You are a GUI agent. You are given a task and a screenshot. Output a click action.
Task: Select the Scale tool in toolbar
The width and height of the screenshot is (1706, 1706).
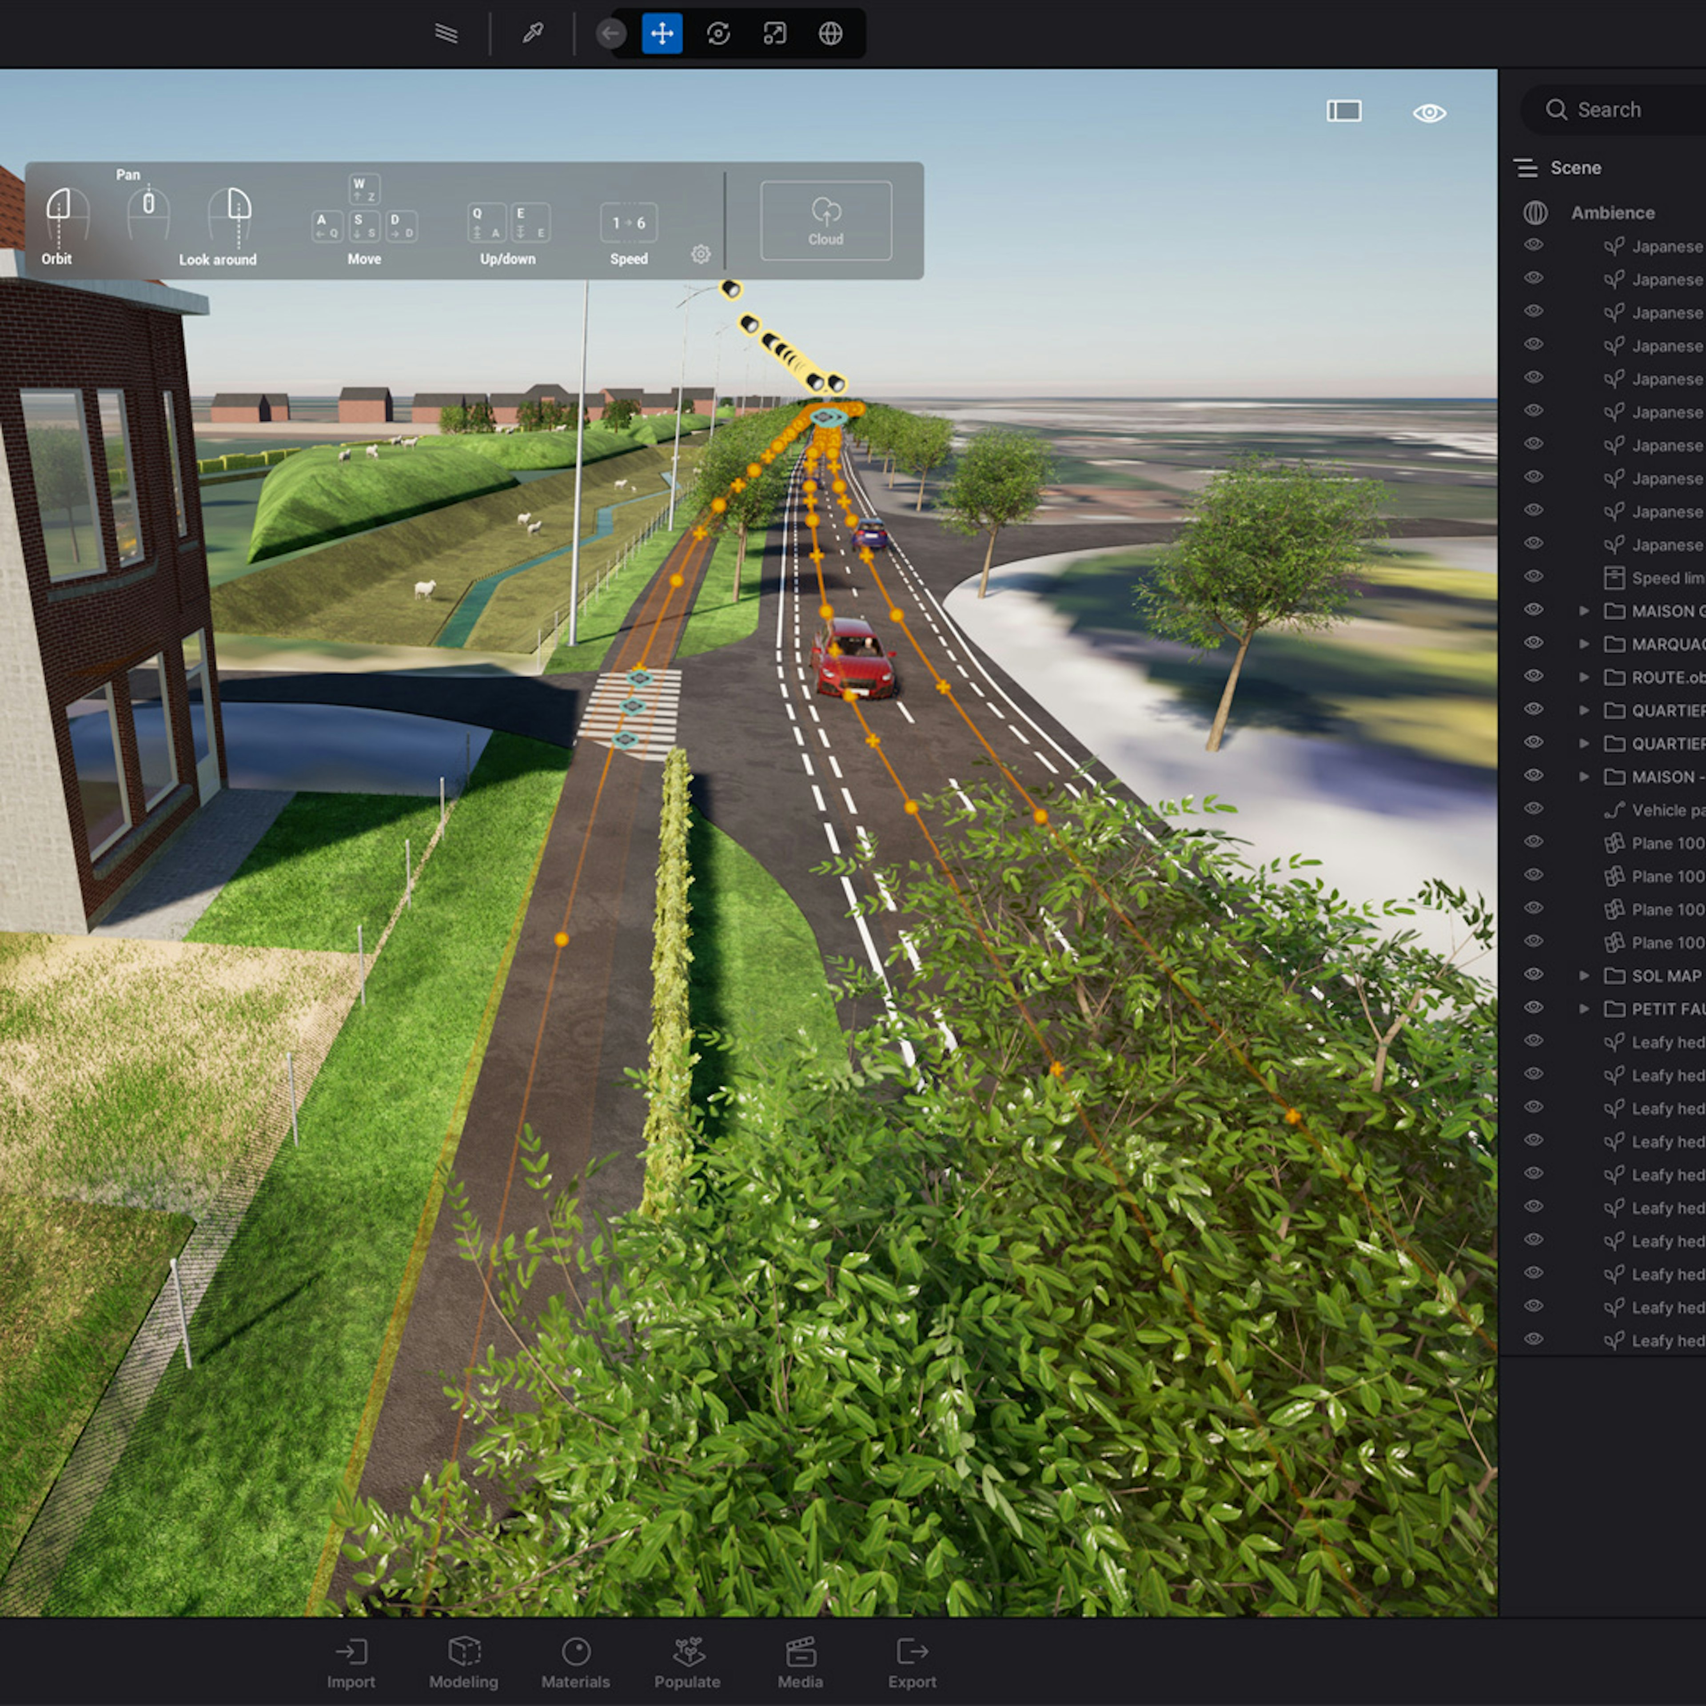pos(774,34)
